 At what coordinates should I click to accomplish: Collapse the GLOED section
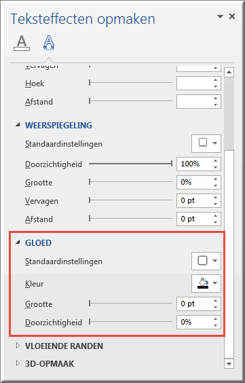(18, 242)
